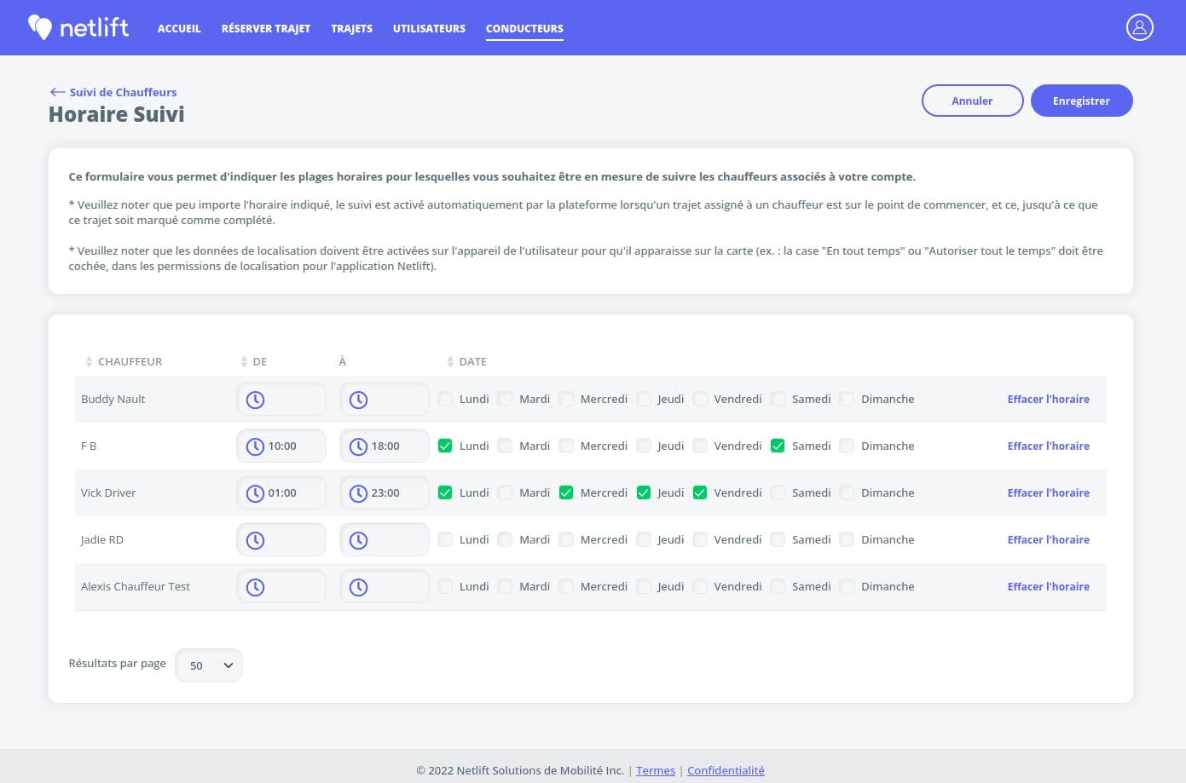Click the Annuler button
Image resolution: width=1186 pixels, height=783 pixels.
972,101
